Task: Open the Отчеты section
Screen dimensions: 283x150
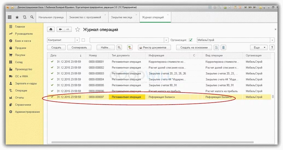Action: click(19, 98)
